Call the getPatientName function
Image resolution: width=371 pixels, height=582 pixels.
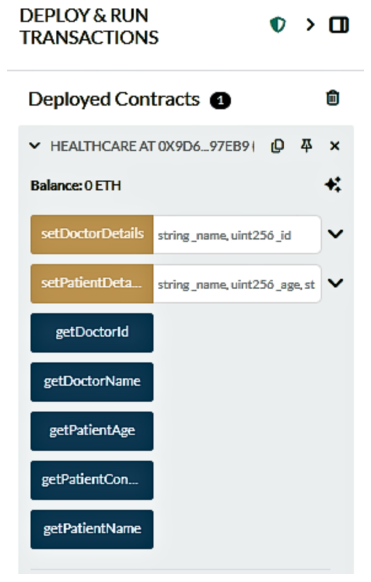pos(92,530)
